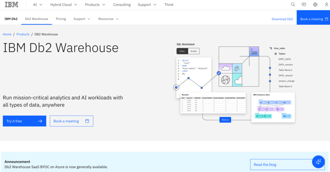Click Book a meeting below the tagline
This screenshot has height=172, width=330.
click(72, 121)
